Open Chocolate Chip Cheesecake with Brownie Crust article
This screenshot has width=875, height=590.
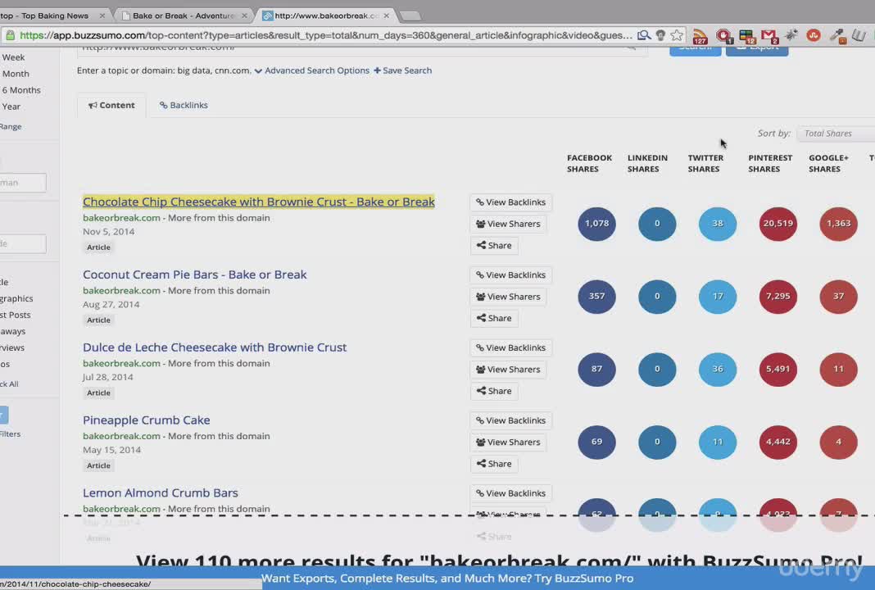(258, 202)
